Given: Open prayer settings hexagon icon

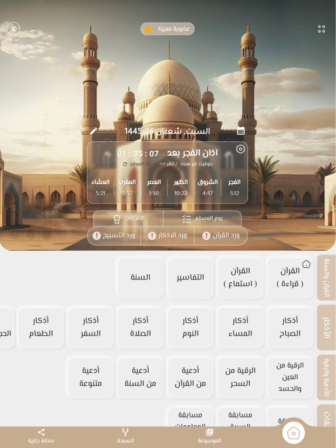Looking at the screenshot, I should 240,149.
